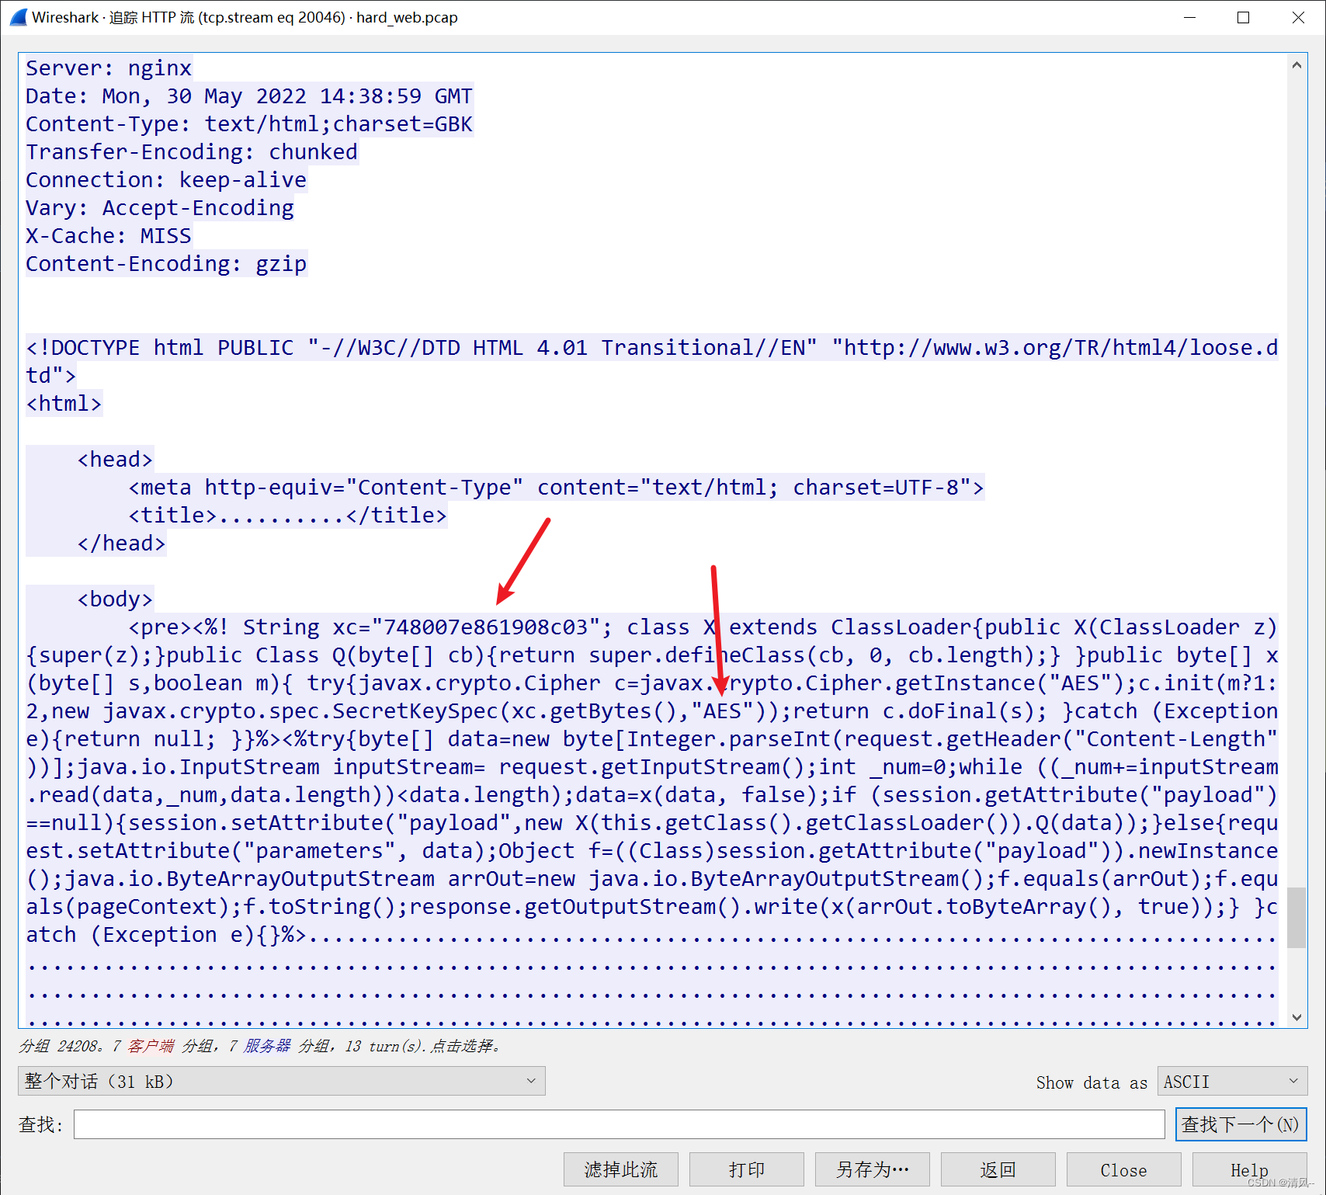Screen dimensions: 1326x1195
Task: Click the <title> line
Action: 287,516
